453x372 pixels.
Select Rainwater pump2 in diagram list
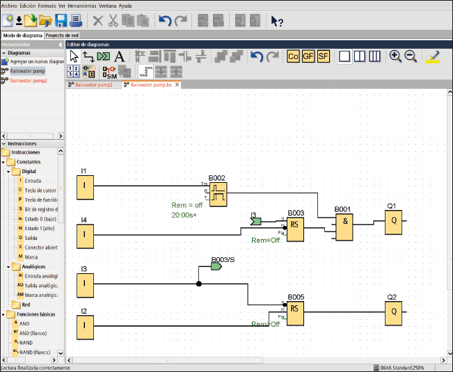[28, 80]
